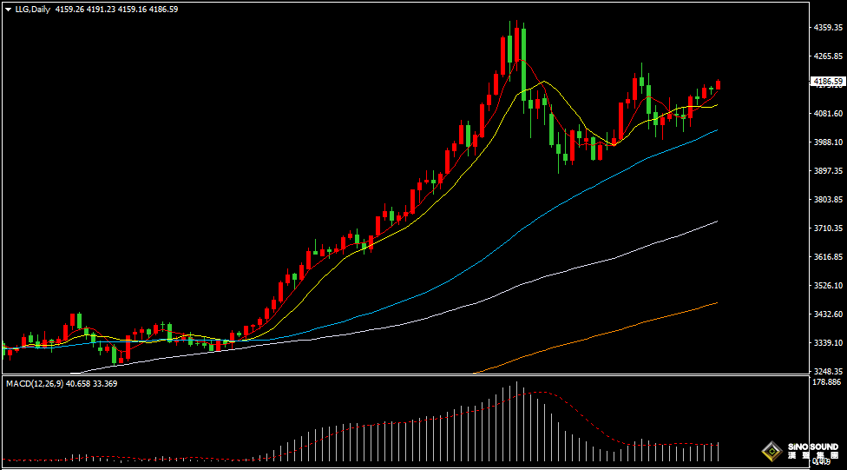Click the 178.886 MACD scale label
The height and width of the screenshot is (470, 847).
tap(827, 382)
